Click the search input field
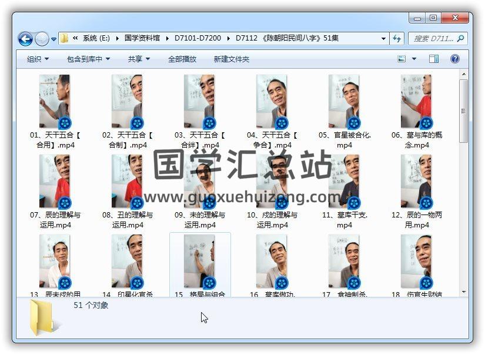This screenshot has width=485, height=355. click(433, 38)
